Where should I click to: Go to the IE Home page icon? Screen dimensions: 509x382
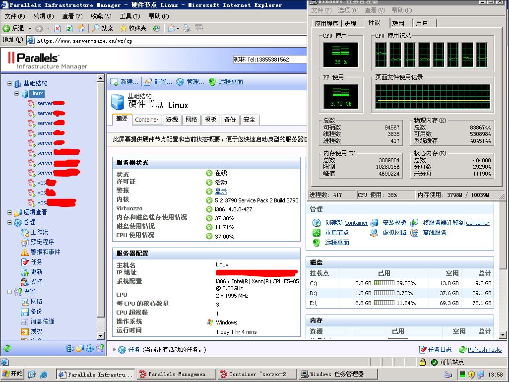(x=81, y=29)
